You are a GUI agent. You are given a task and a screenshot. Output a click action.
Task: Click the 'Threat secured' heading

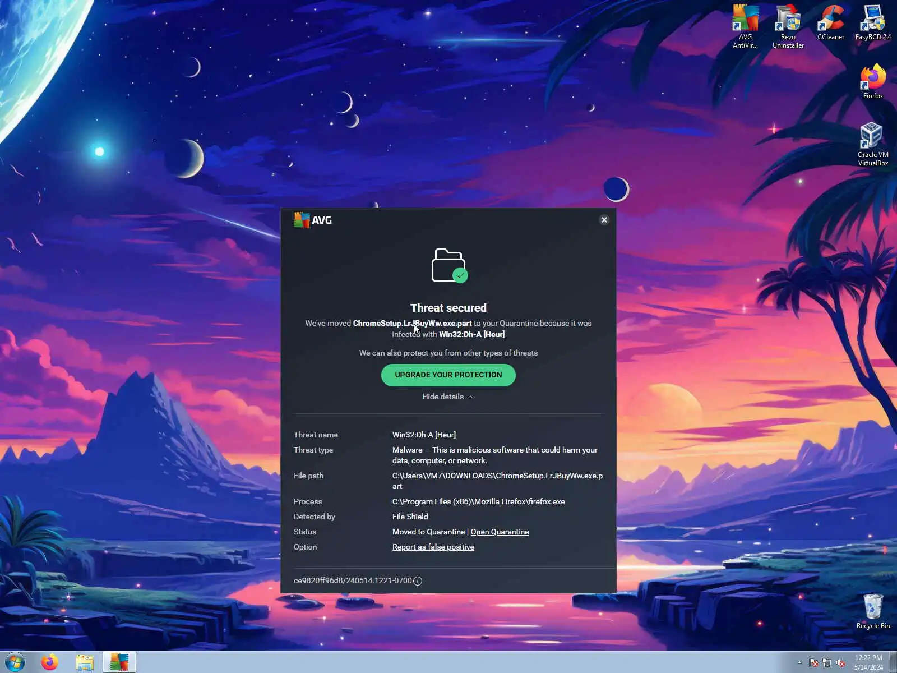coord(449,308)
